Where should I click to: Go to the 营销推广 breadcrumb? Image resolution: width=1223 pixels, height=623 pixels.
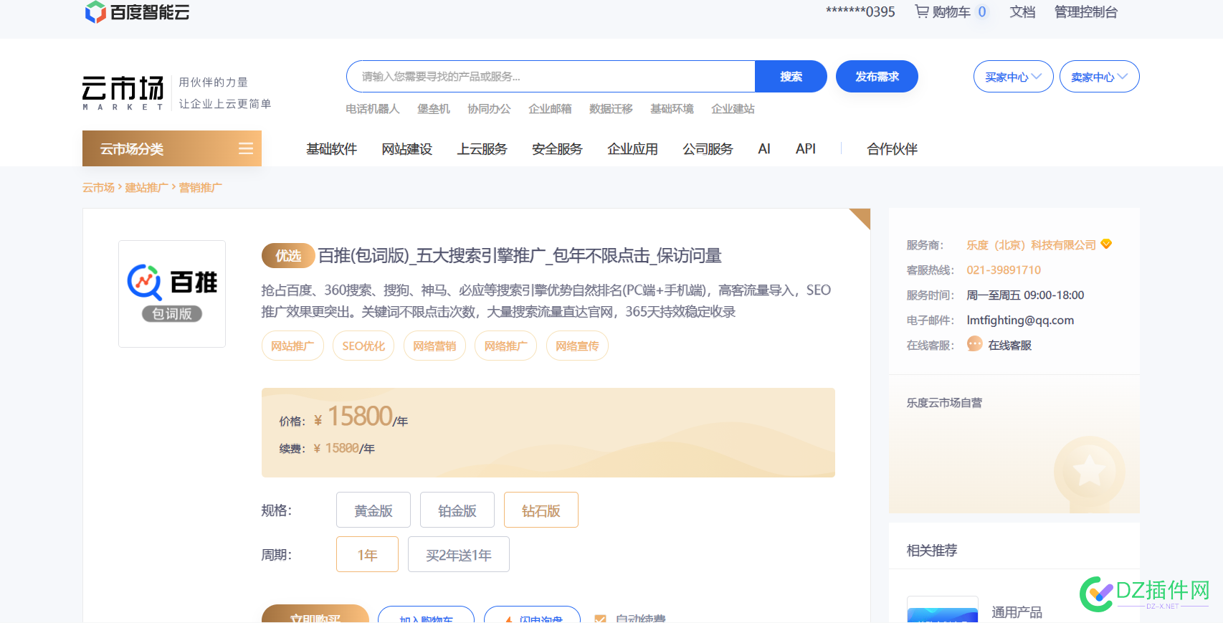click(200, 187)
